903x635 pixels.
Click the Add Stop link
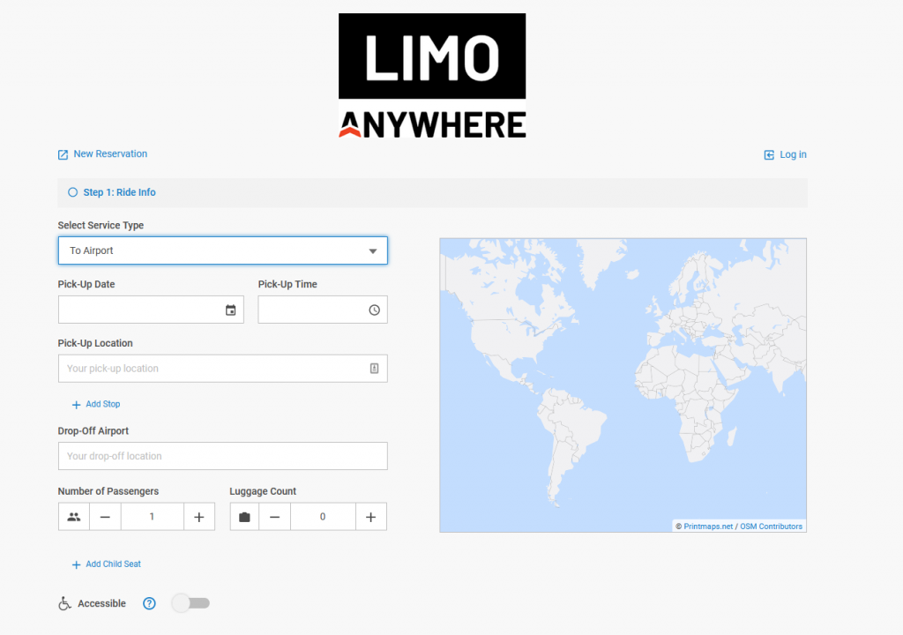point(95,404)
